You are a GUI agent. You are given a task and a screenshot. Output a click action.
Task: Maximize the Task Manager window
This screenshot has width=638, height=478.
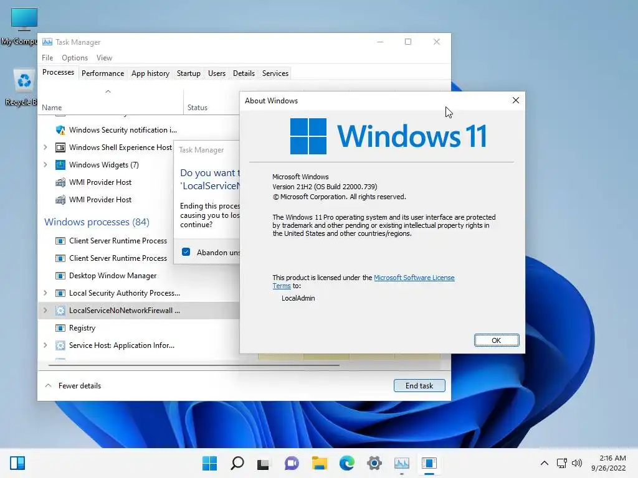[x=408, y=42]
